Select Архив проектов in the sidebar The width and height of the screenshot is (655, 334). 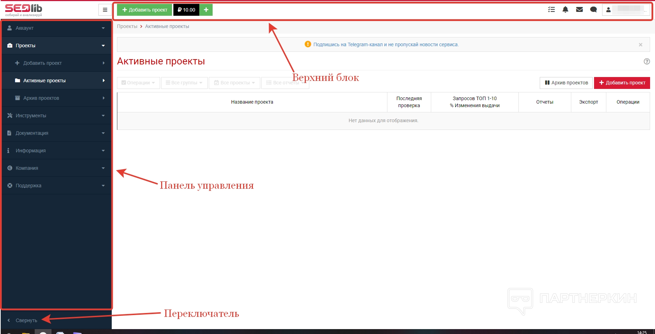tap(56, 98)
